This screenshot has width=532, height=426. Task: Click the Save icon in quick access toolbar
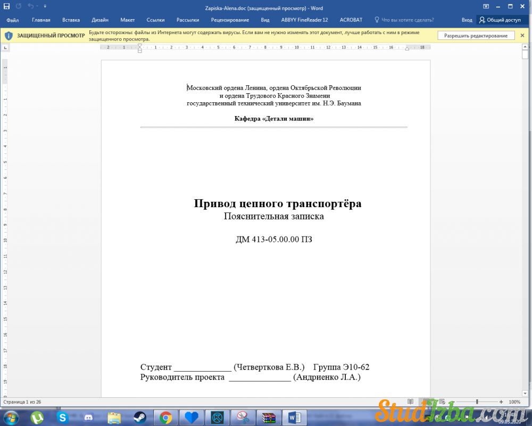(x=6, y=6)
